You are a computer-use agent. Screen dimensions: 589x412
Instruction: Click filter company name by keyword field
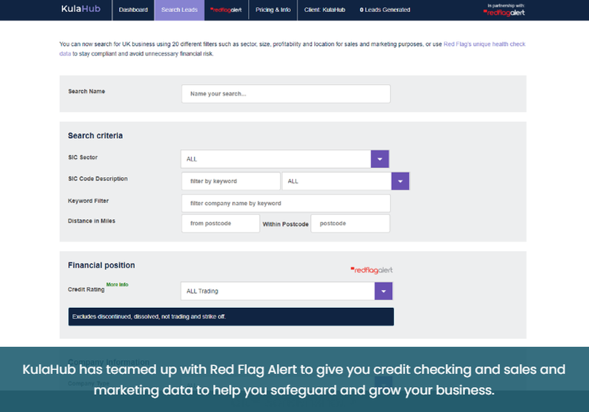pyautogui.click(x=286, y=204)
